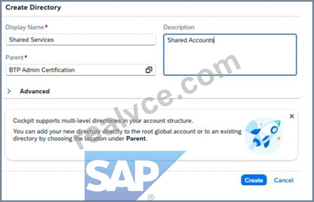The width and height of the screenshot is (314, 202).
Task: Click into the Description text area
Action: (x=230, y=55)
